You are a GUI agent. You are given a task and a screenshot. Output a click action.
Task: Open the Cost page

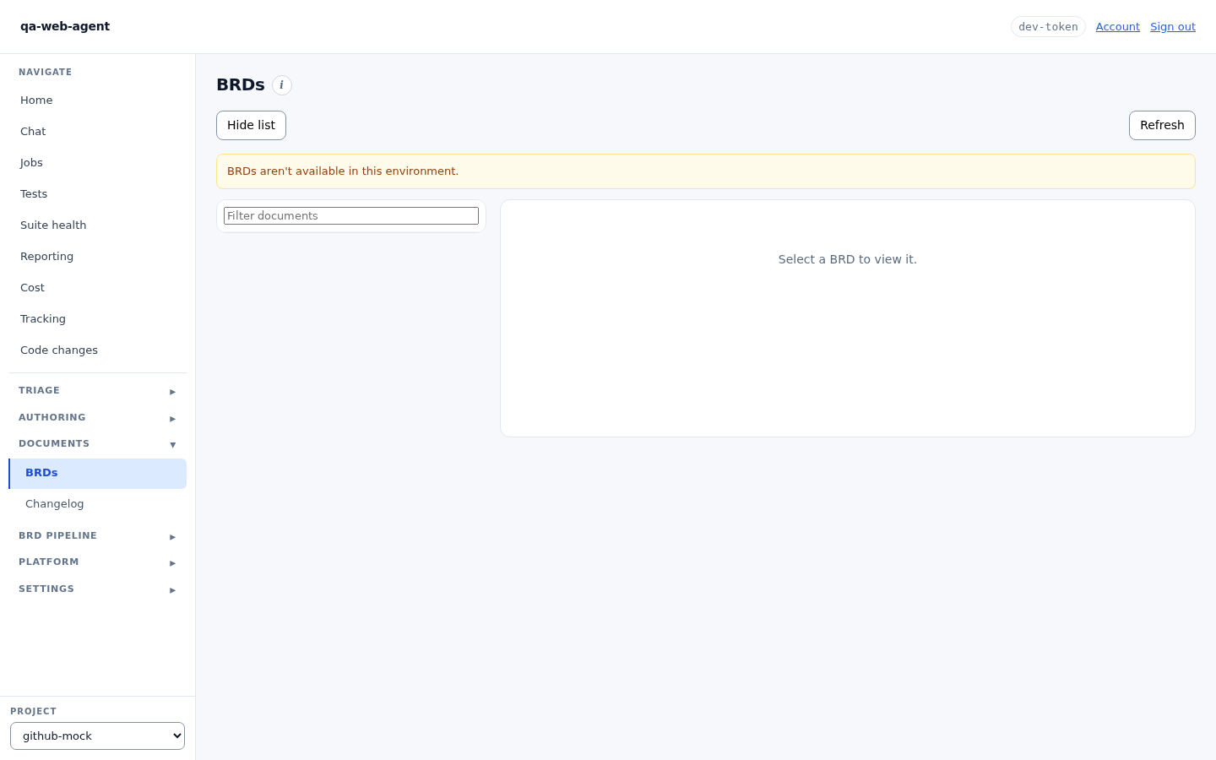pyautogui.click(x=97, y=288)
